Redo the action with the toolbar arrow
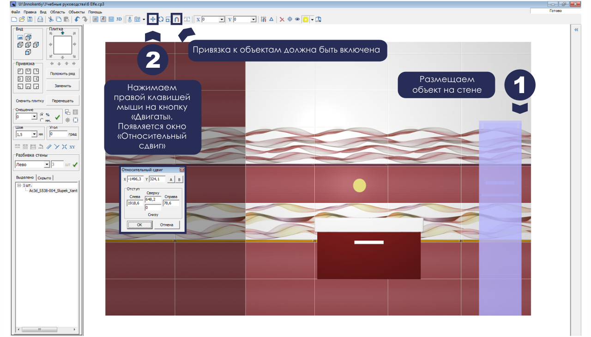The width and height of the screenshot is (591, 337). point(85,19)
